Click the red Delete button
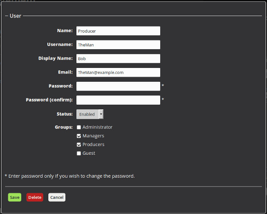The image size is (267, 214). [35, 197]
